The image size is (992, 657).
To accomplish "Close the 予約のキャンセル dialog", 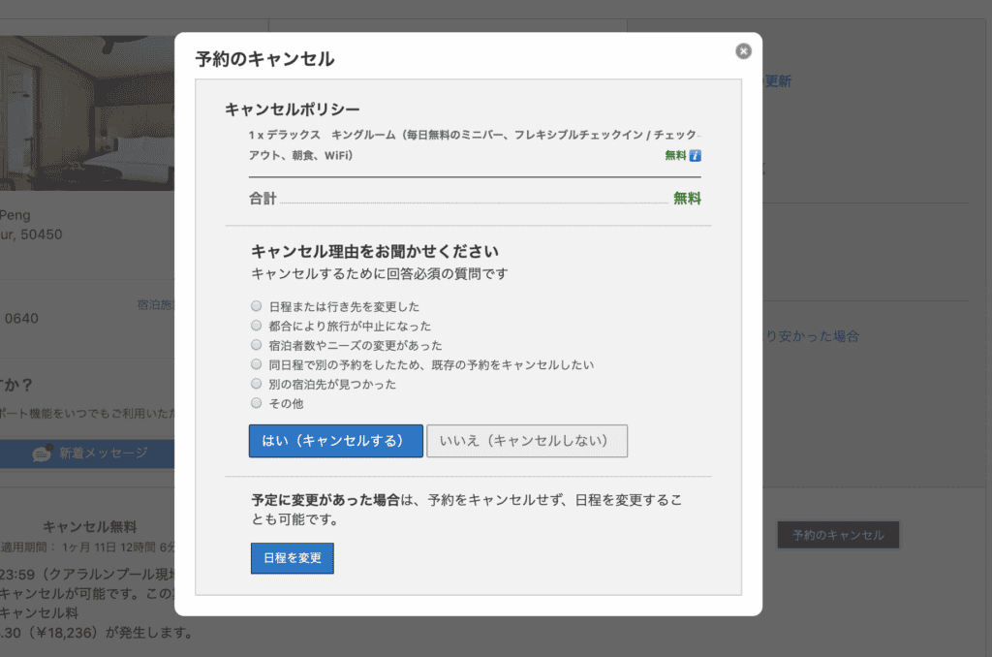I will click(743, 50).
